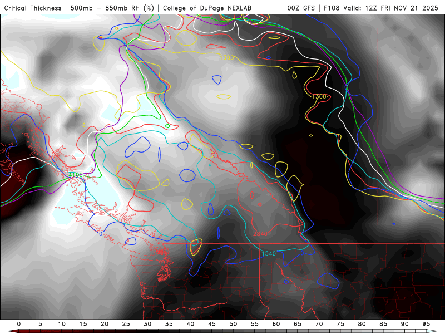Screen dimensions: 445x334
Task: Click the cyan "1540" contour label
Action: pyautogui.click(x=269, y=253)
